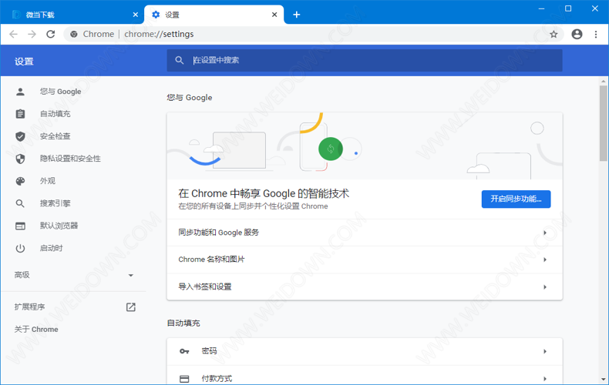
Task: Click the scrollbar down arrow
Action: tap(603, 379)
